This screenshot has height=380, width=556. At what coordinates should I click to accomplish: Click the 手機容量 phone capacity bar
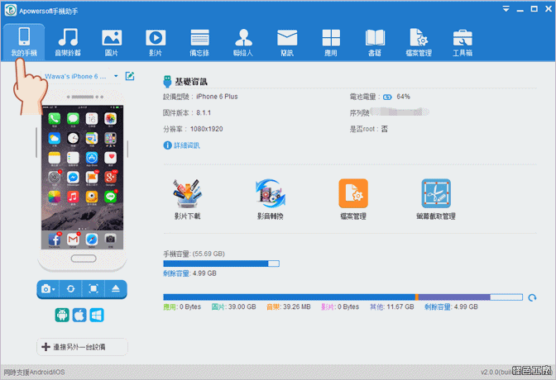221,264
